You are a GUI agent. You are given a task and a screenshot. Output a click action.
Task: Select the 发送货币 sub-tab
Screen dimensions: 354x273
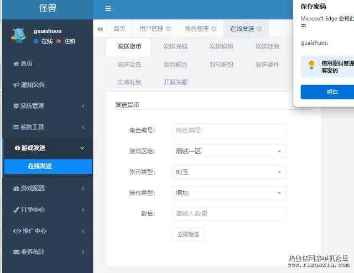point(129,46)
